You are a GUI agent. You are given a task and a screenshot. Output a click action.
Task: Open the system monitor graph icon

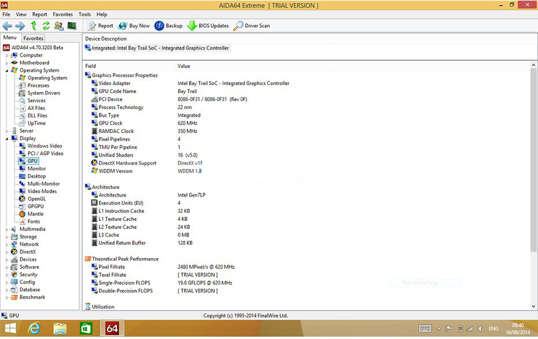coord(72,25)
